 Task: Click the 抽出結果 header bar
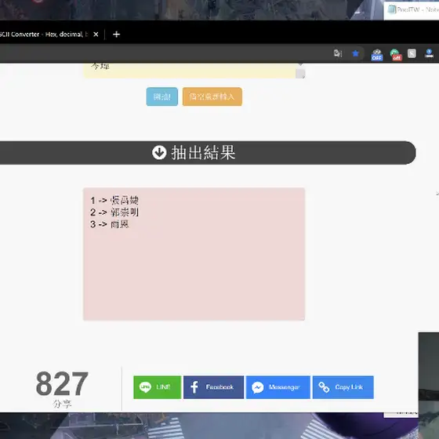(x=208, y=153)
